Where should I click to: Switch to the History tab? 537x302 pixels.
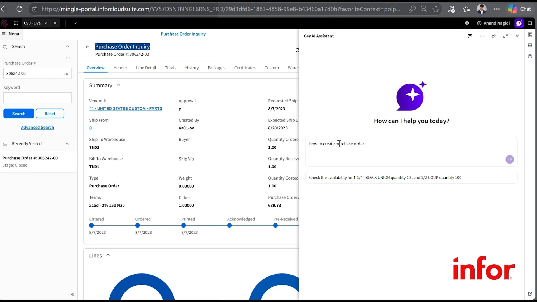192,68
